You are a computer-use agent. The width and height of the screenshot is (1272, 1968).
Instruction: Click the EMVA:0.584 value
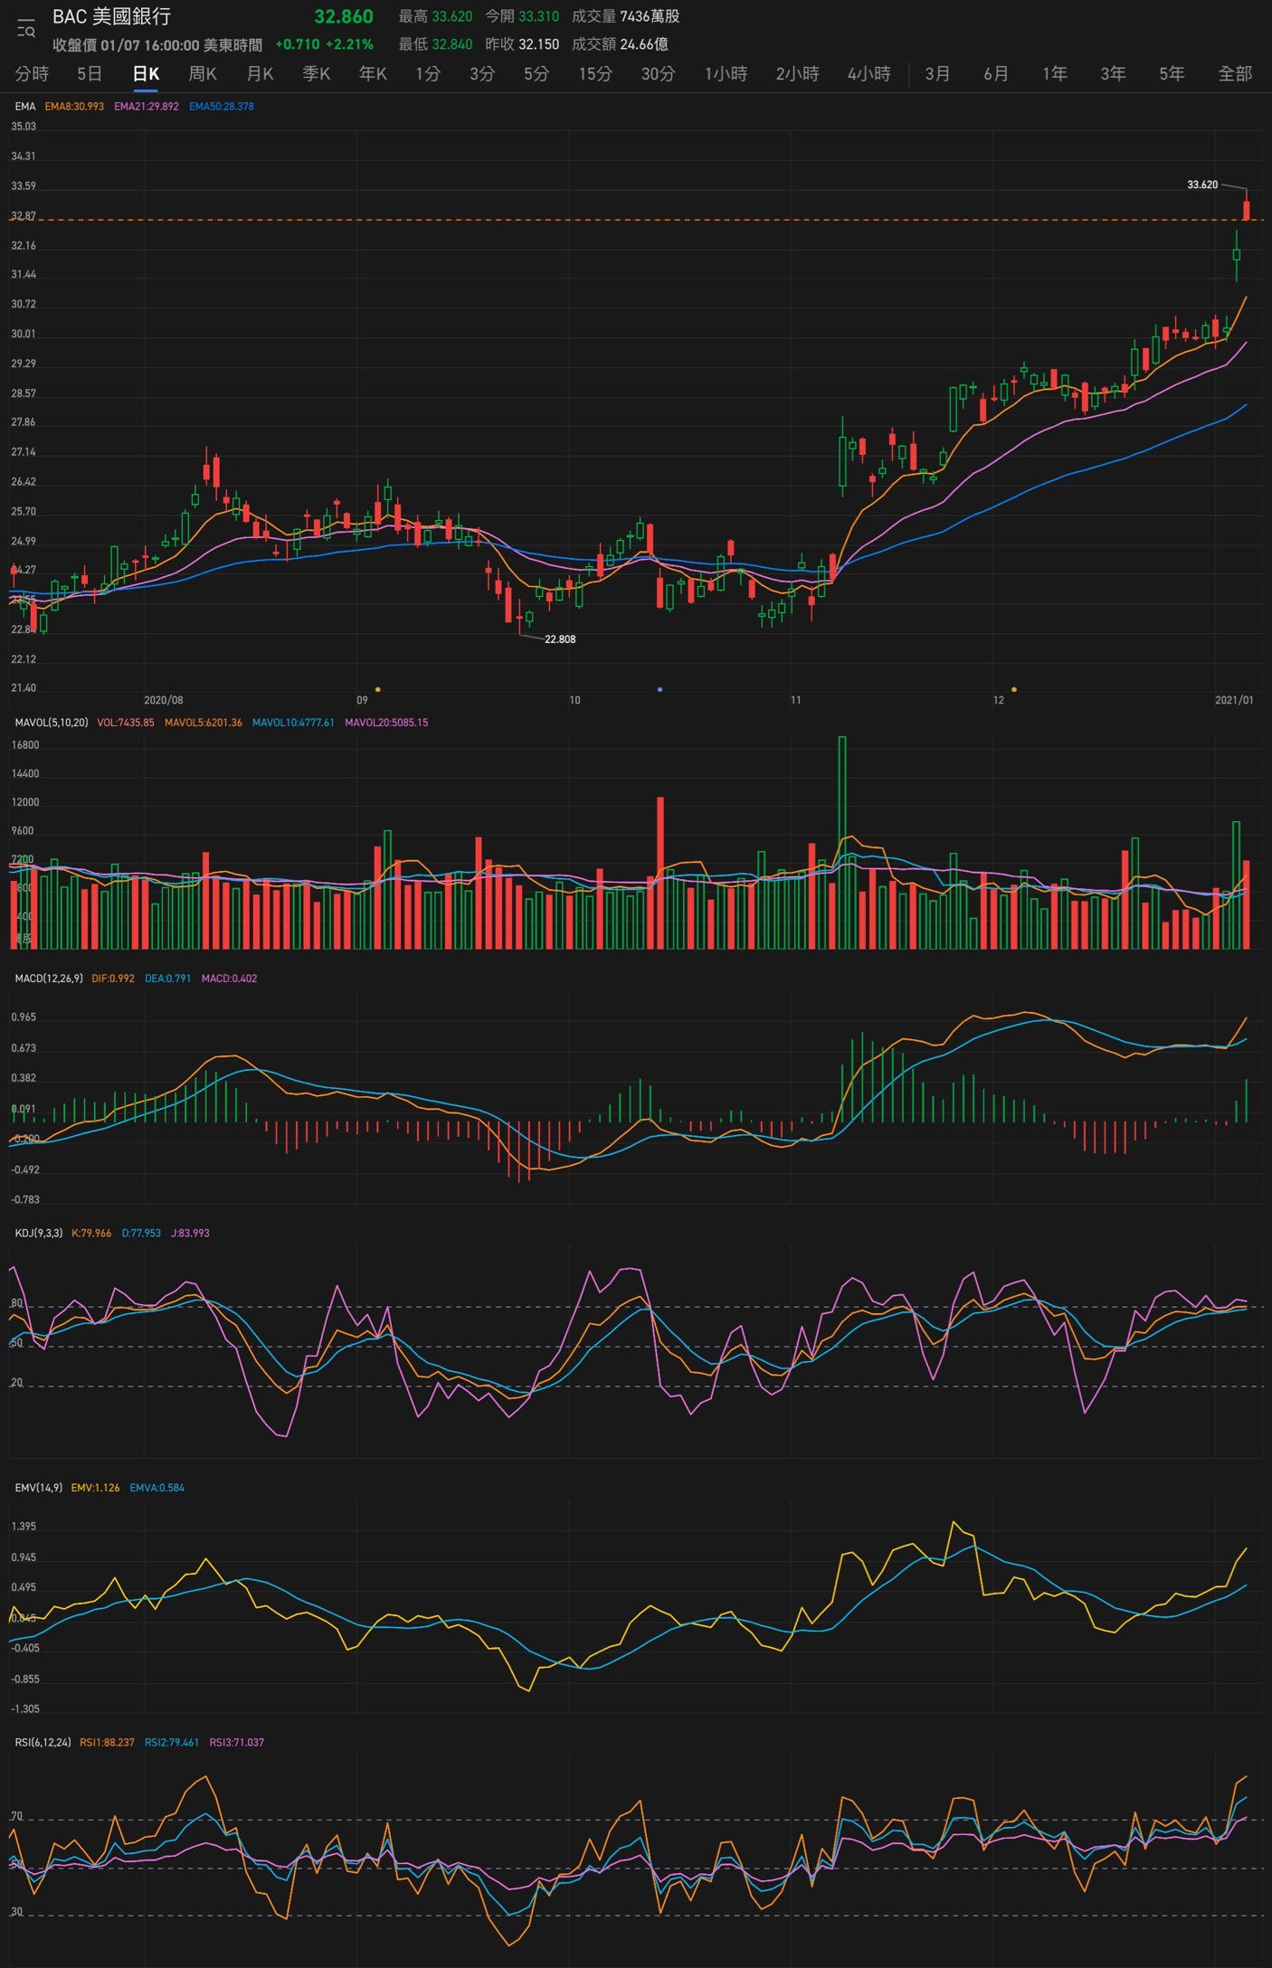pyautogui.click(x=157, y=1488)
